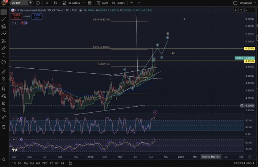Toggle the eye icon in US10Y symbol box
Screen dimensions: 258x167
click(30, 3)
